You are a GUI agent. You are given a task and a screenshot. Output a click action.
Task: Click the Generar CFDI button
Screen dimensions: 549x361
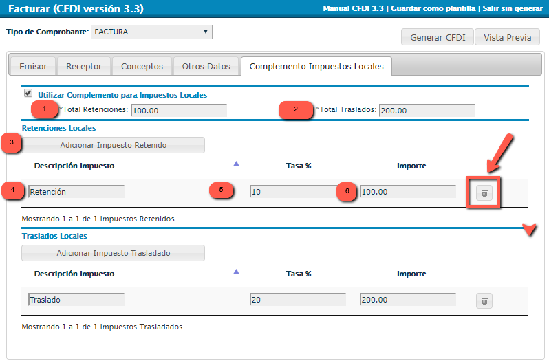click(438, 37)
